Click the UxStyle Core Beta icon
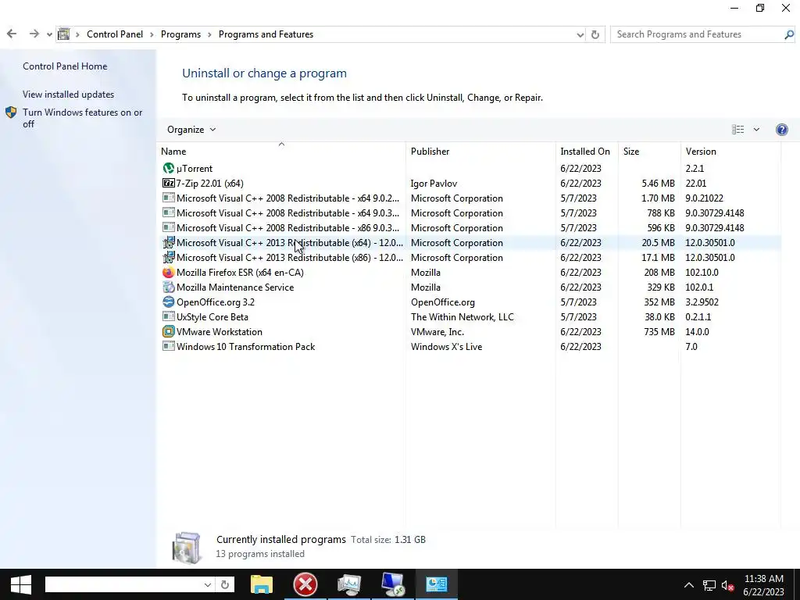The image size is (800, 600). tap(169, 316)
